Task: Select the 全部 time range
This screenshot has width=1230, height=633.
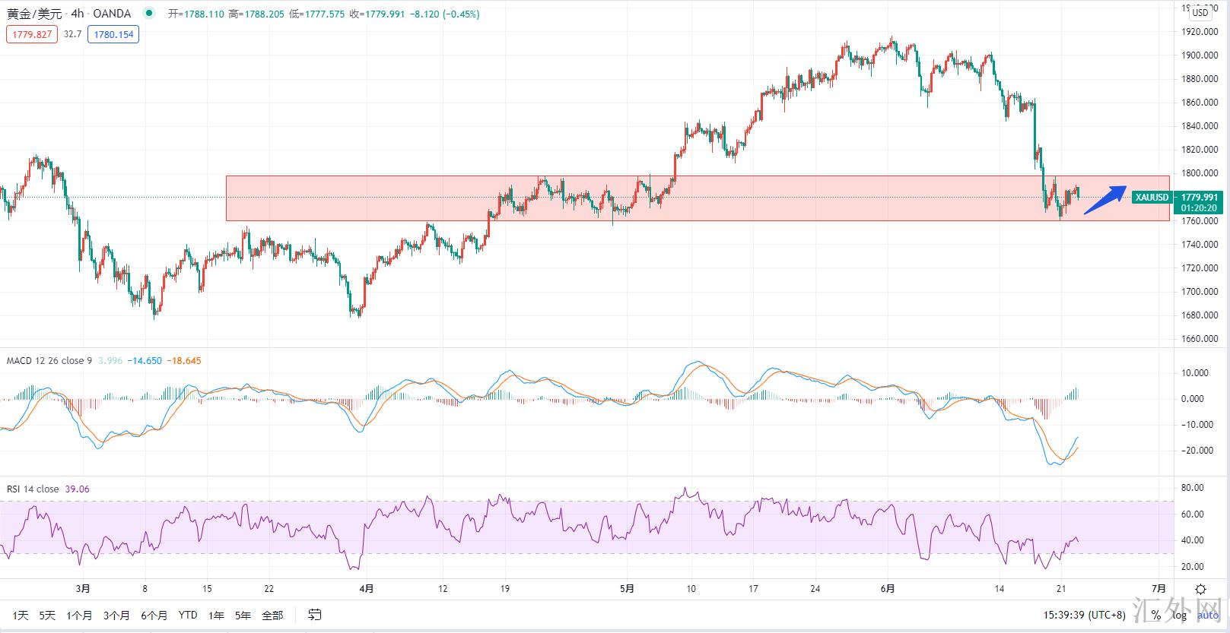Action: 272,615
